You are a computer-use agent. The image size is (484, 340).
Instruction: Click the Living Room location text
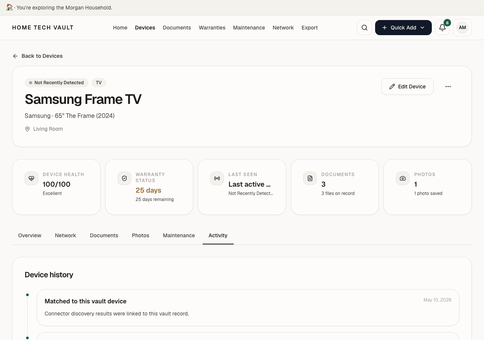[x=48, y=129]
